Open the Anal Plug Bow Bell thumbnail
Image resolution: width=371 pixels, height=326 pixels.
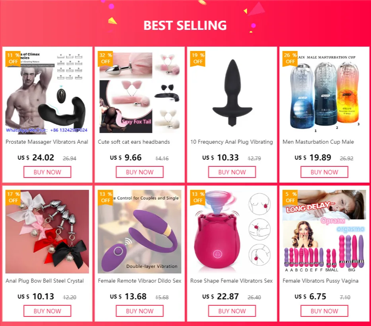point(47,232)
